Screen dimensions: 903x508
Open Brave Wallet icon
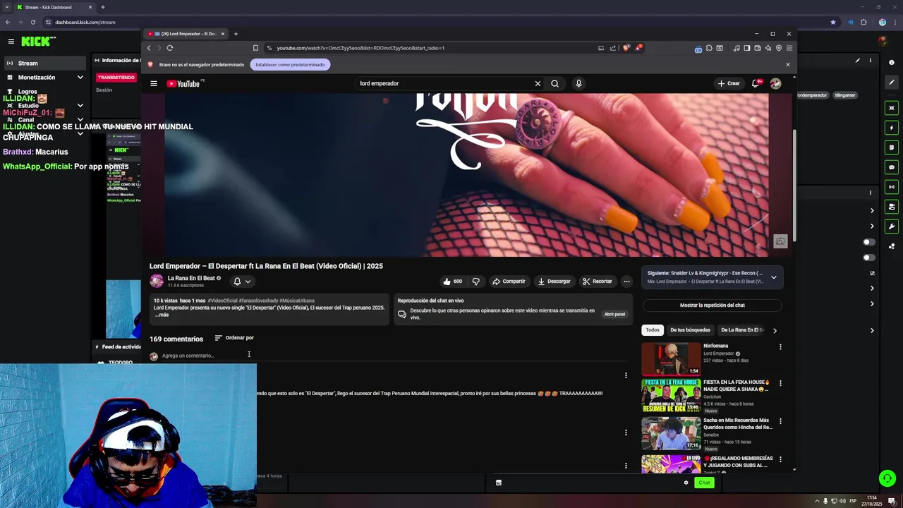tap(758, 48)
